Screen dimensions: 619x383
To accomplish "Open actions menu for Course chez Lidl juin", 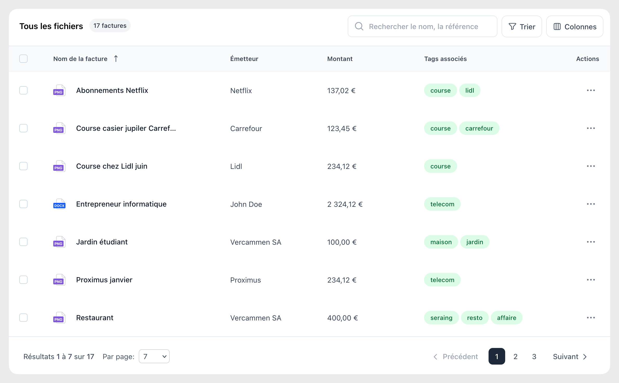I will [591, 166].
